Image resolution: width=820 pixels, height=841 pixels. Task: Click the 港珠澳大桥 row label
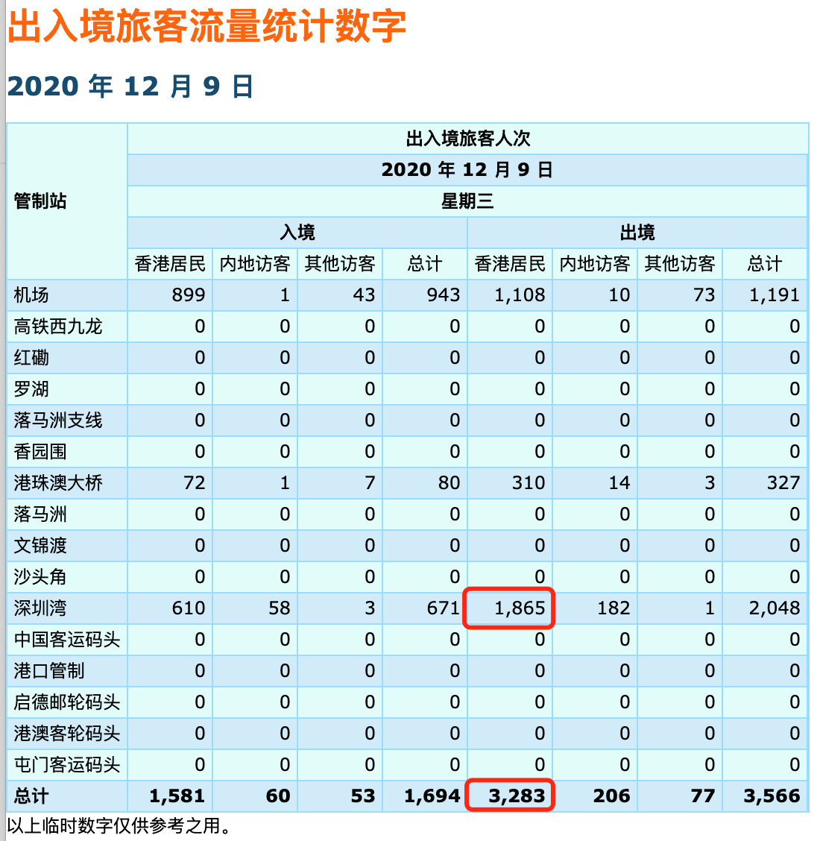pyautogui.click(x=58, y=482)
